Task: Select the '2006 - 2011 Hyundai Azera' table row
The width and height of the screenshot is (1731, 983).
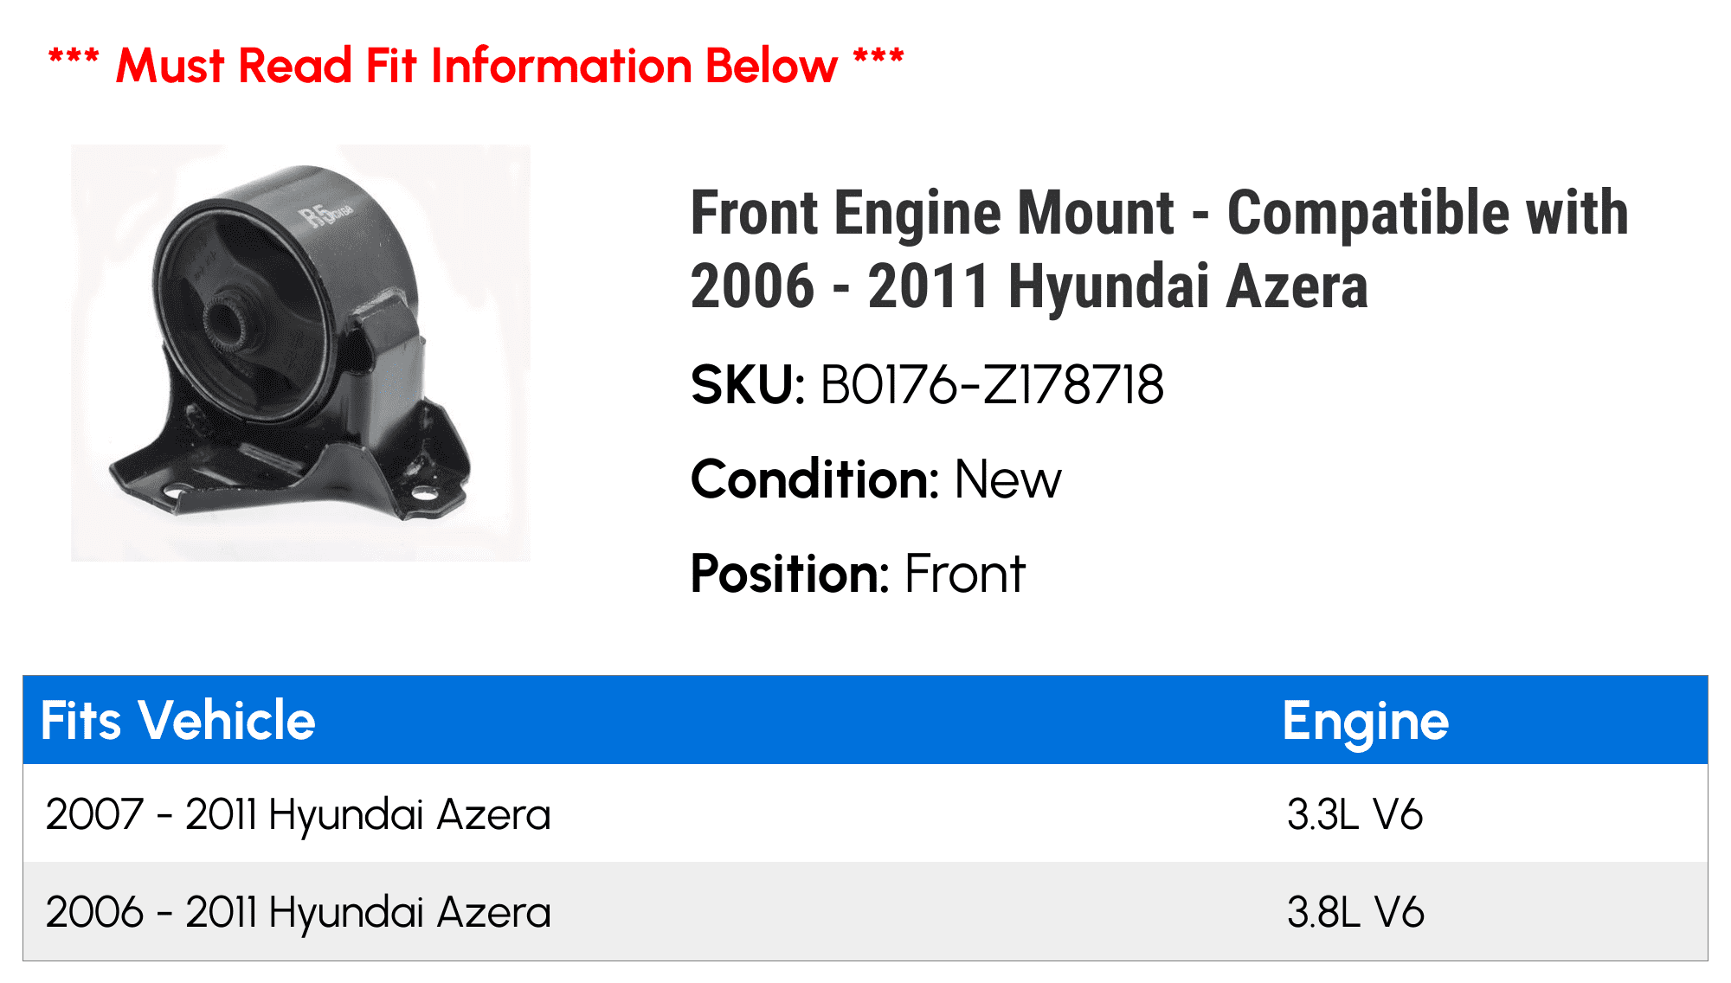Action: point(298,912)
